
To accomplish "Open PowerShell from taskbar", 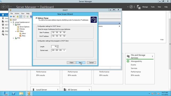I will click(x=13, y=94).
